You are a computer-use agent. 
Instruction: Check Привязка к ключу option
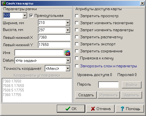tap(77, 58)
